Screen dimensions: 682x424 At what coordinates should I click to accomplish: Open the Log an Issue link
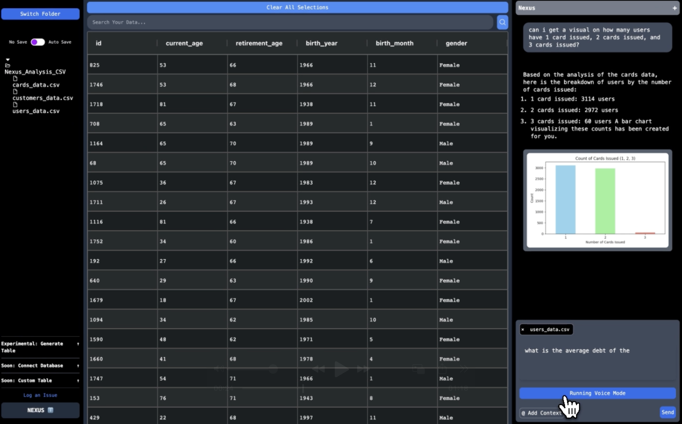[x=40, y=395]
